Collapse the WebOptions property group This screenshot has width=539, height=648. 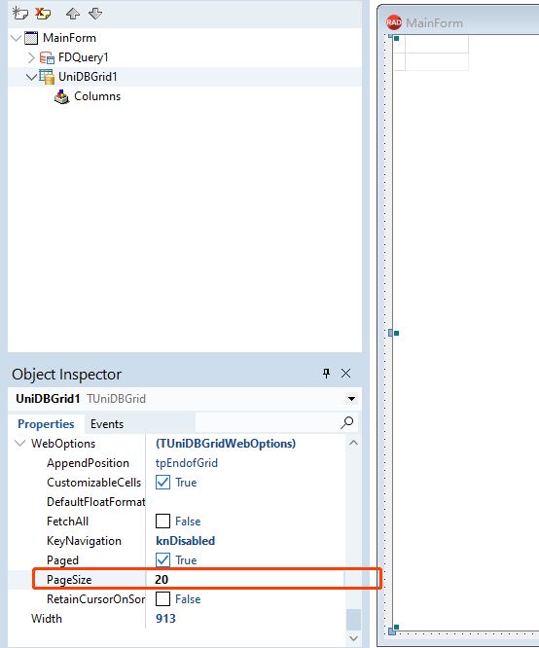click(x=19, y=444)
